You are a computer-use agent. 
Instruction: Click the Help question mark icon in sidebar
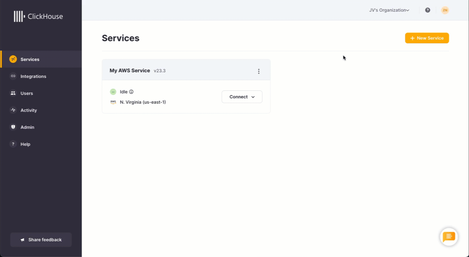point(13,144)
